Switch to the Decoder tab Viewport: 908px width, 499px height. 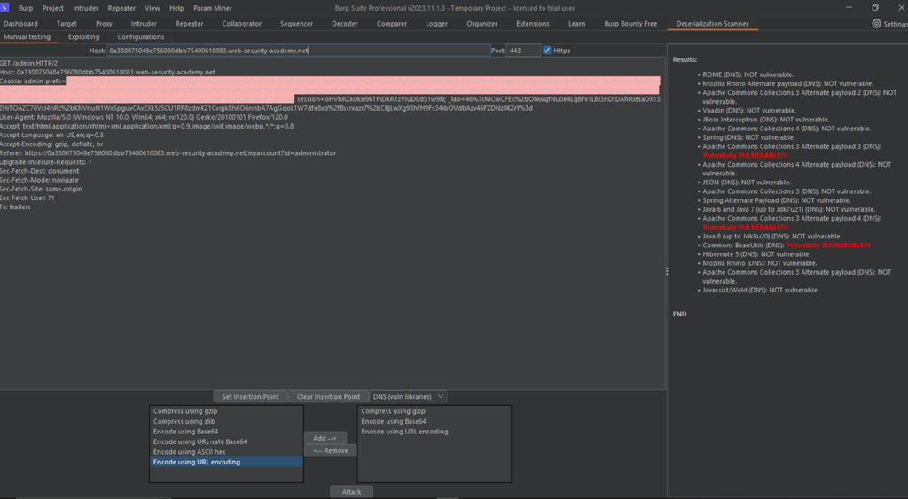click(345, 24)
